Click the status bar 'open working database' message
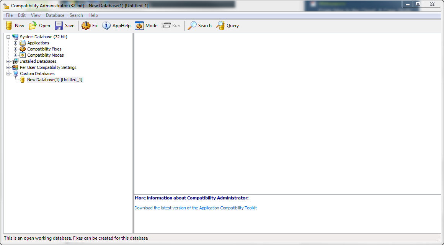The height and width of the screenshot is (245, 444). point(76,238)
